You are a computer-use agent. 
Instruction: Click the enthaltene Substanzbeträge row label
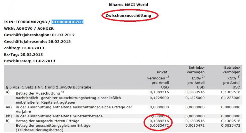click(59, 116)
